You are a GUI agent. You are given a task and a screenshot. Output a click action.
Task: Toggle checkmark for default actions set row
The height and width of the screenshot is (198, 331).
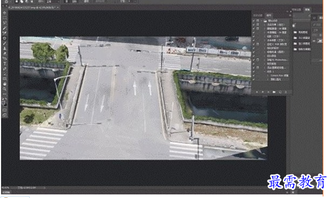point(254,21)
